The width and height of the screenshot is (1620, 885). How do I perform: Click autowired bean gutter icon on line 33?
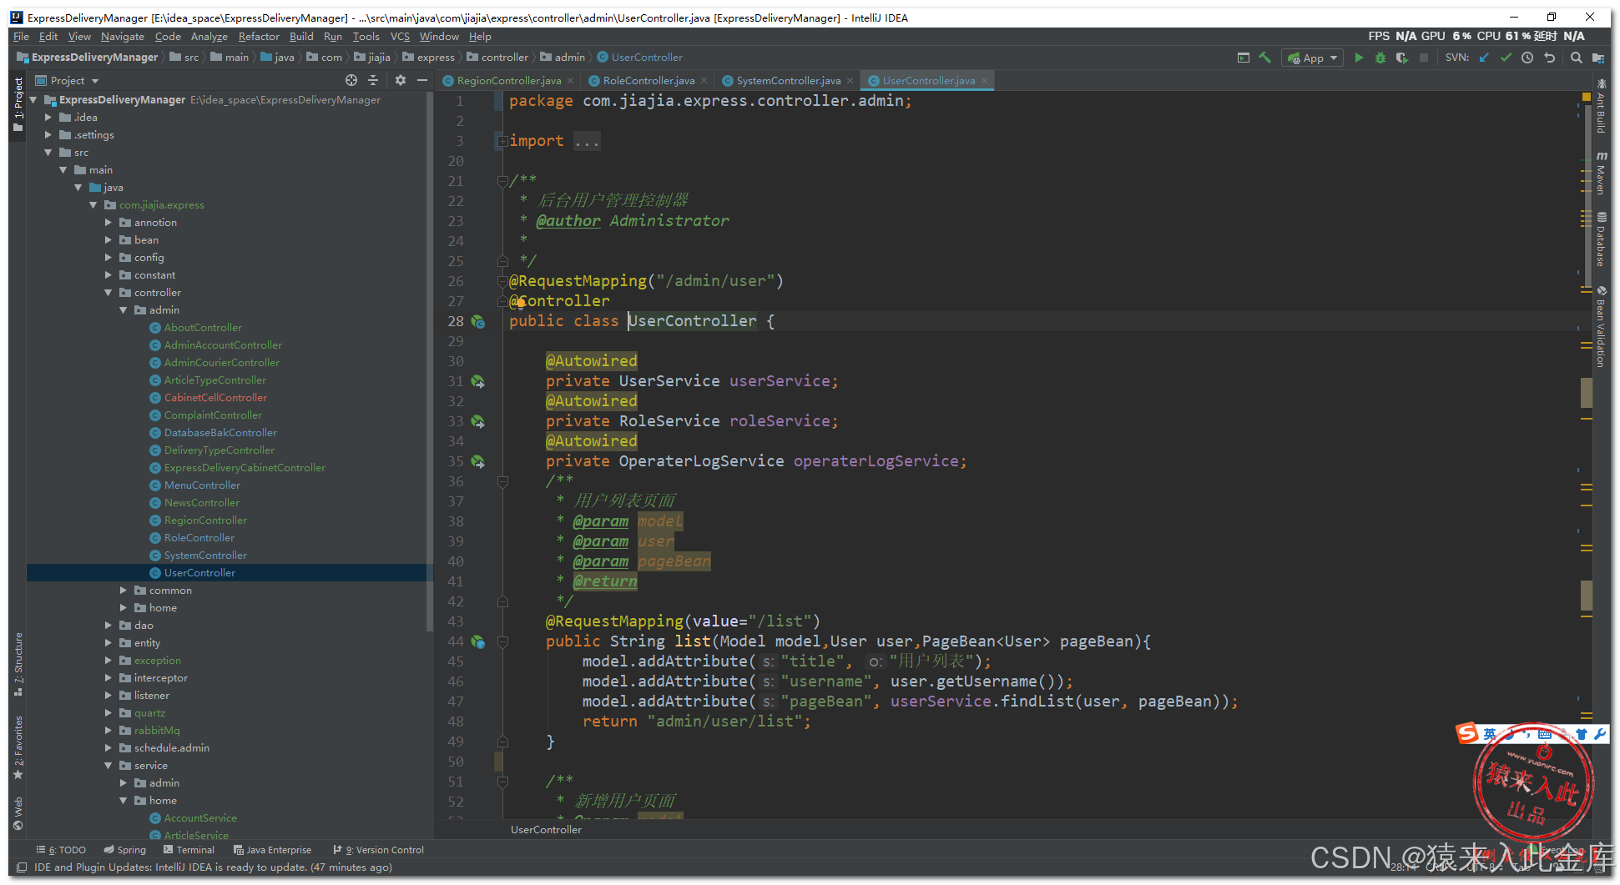[x=478, y=421]
